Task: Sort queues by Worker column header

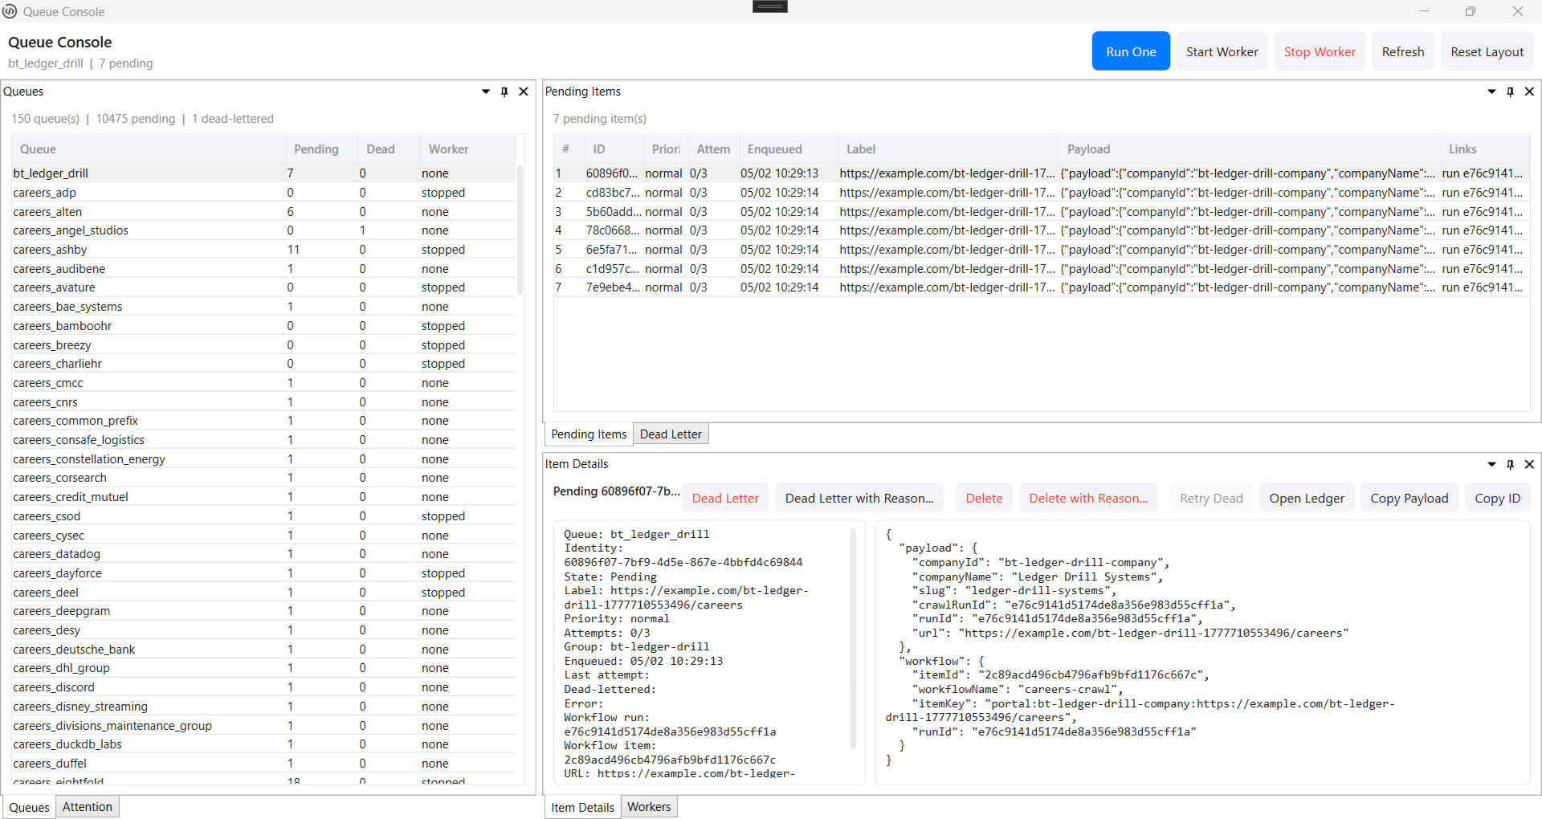Action: [467, 149]
